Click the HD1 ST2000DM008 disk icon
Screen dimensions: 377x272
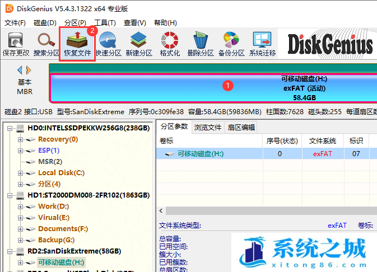[x=20, y=195]
